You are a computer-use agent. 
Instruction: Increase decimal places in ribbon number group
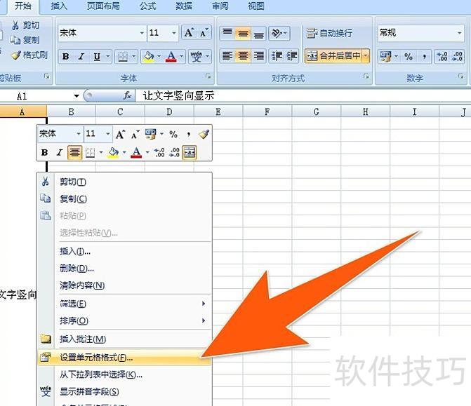[x=442, y=56]
